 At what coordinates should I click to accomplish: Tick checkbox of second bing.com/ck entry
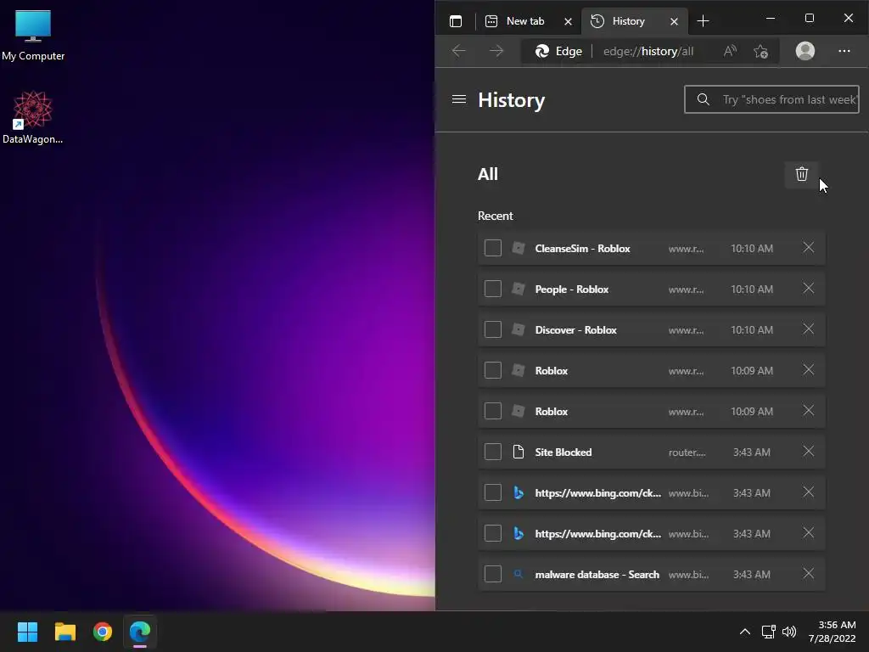coord(493,533)
